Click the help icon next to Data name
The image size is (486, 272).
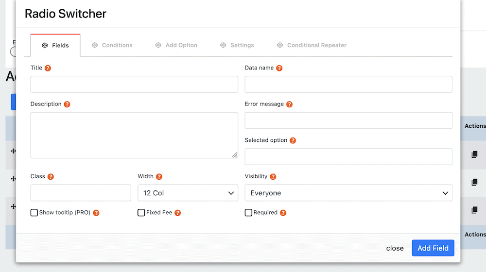[279, 68]
